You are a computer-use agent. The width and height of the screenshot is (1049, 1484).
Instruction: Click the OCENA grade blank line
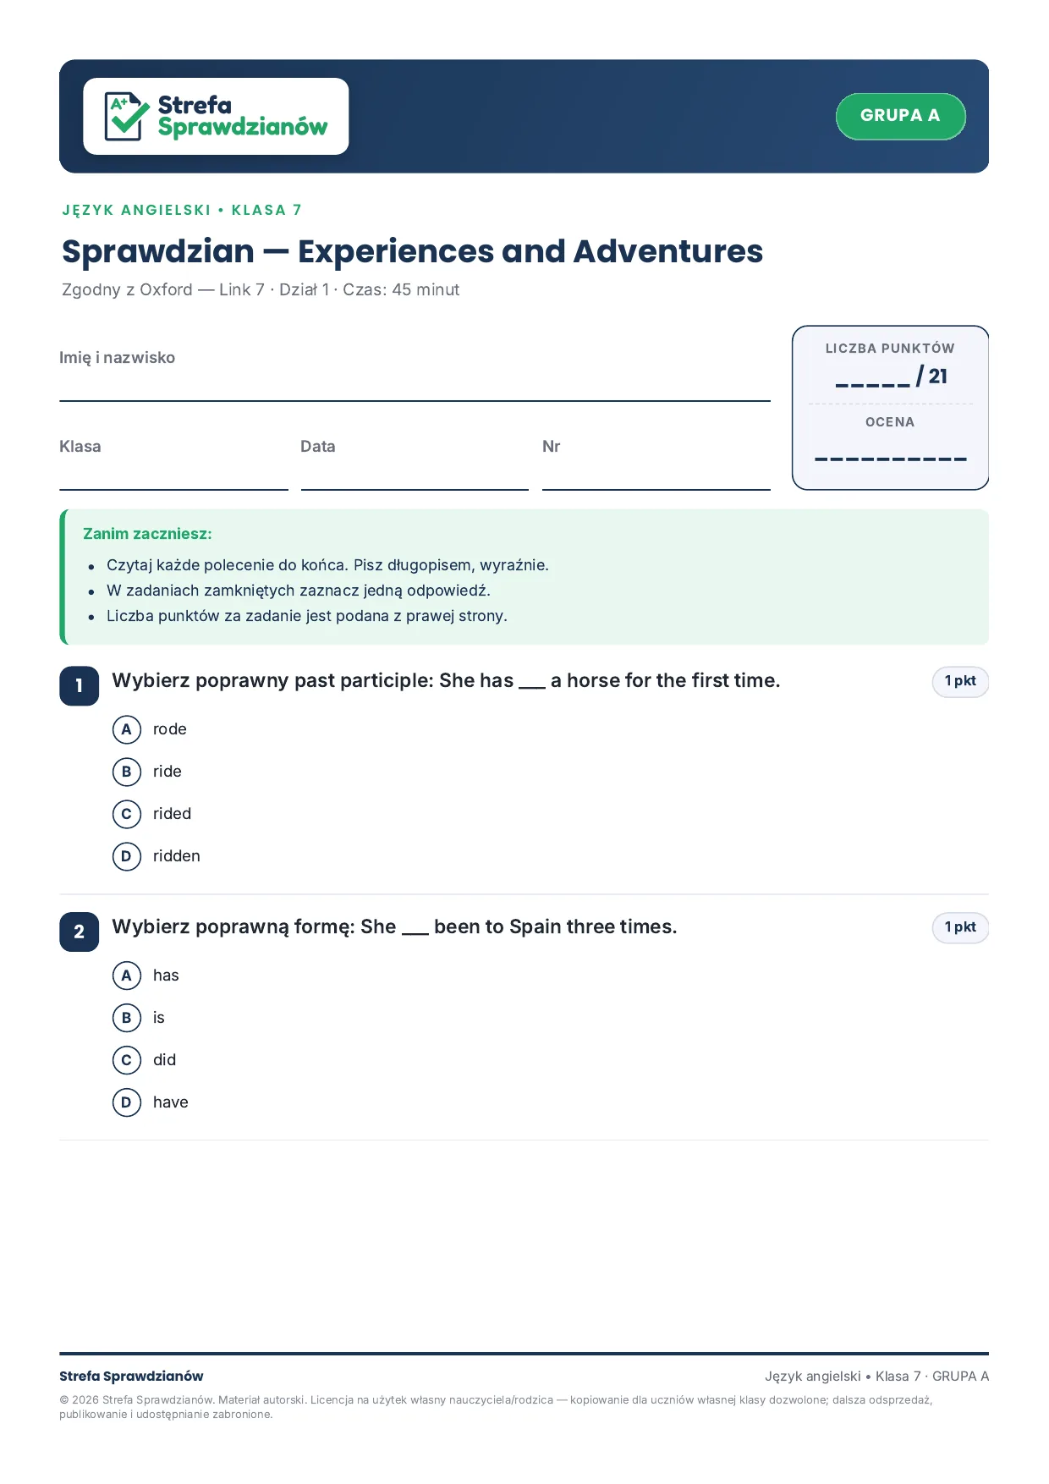tap(890, 459)
